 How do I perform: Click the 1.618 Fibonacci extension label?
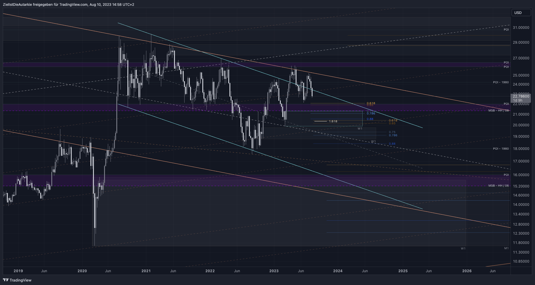click(x=333, y=121)
